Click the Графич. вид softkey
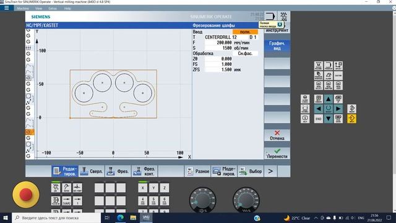This screenshot has height=223, width=396. [x=277, y=46]
